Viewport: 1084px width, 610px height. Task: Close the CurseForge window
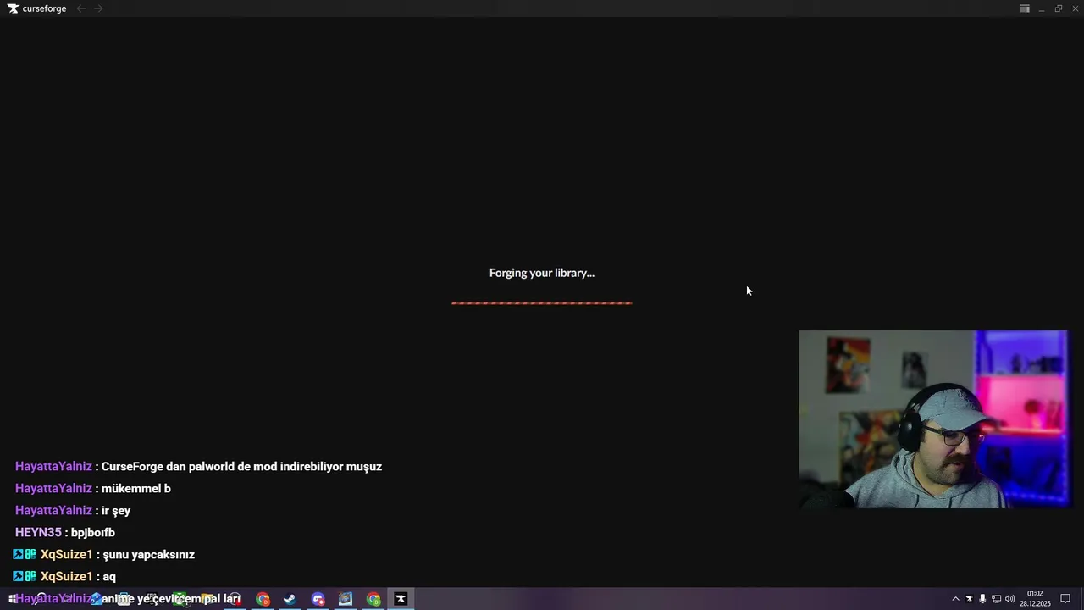point(1075,8)
